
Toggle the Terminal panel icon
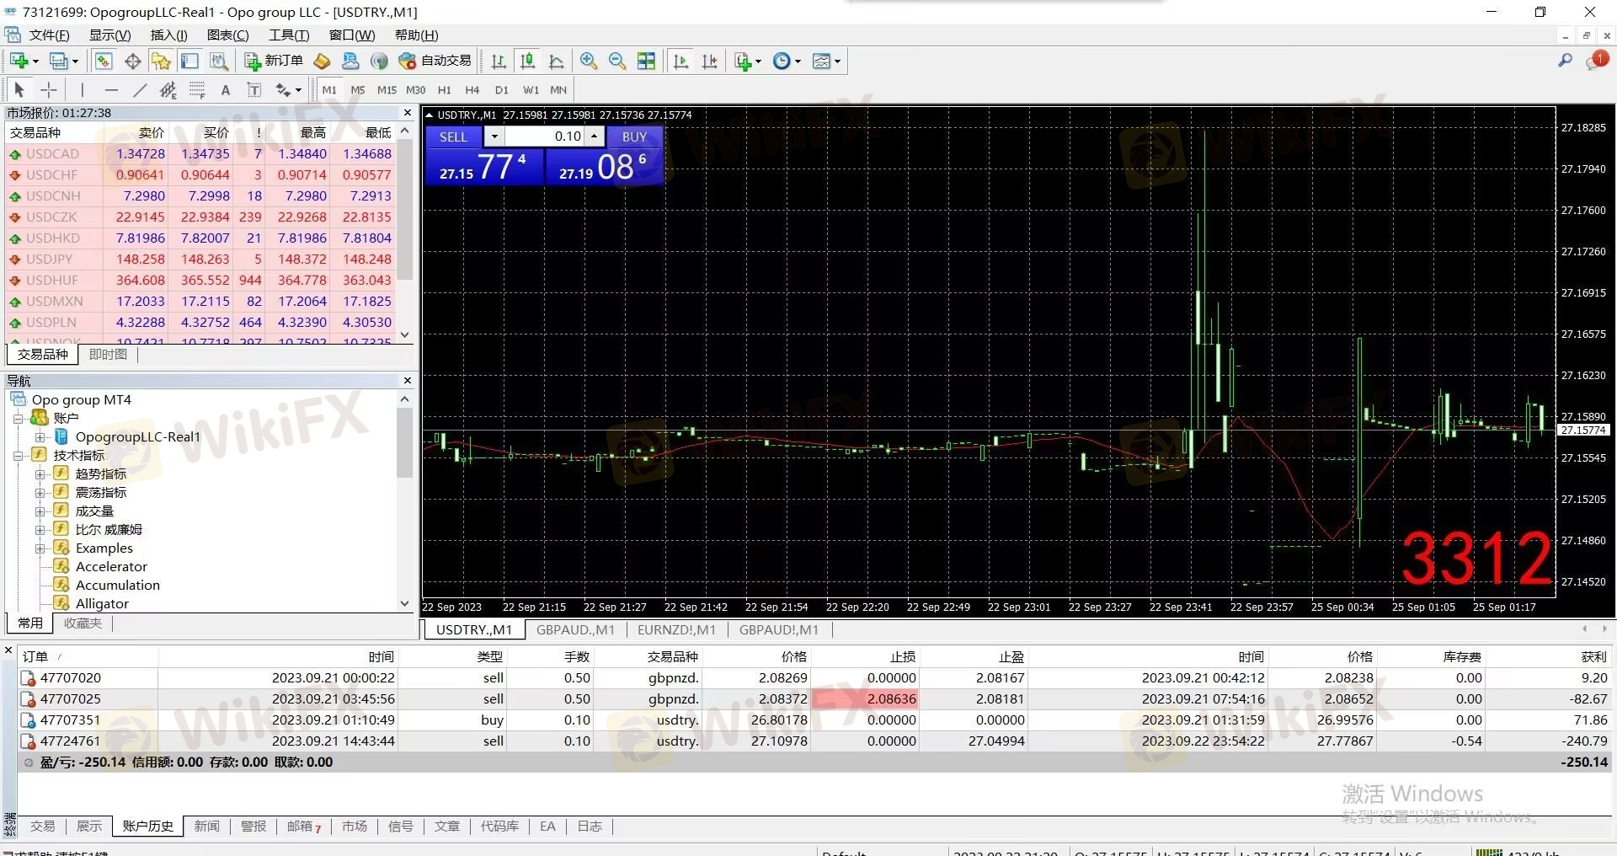click(x=189, y=61)
